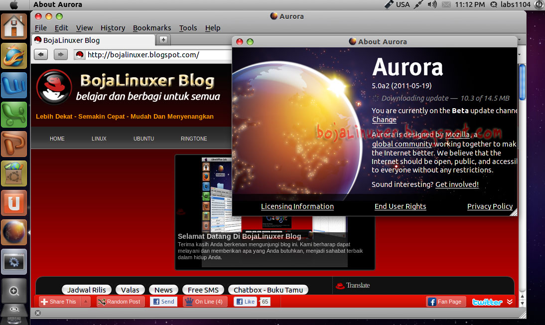Image resolution: width=545 pixels, height=325 pixels.
Task: Click the Facebook Send icon
Action: click(156, 302)
